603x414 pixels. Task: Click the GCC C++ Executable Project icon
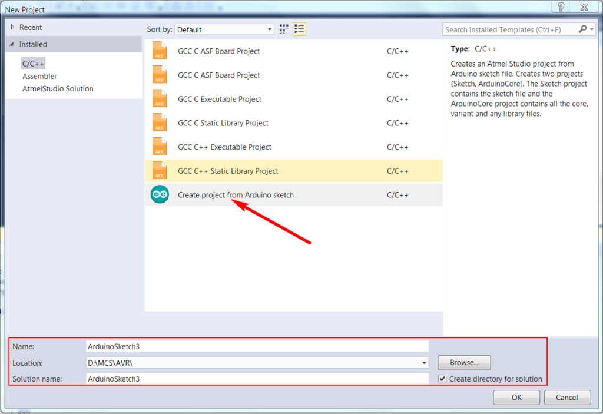click(x=160, y=147)
